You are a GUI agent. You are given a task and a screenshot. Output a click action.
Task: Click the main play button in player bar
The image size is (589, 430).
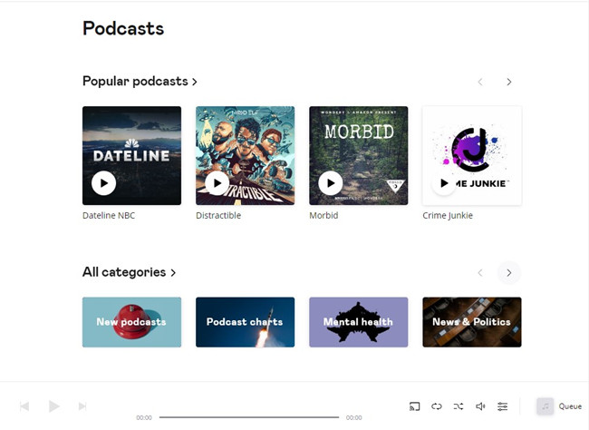pyautogui.click(x=54, y=406)
